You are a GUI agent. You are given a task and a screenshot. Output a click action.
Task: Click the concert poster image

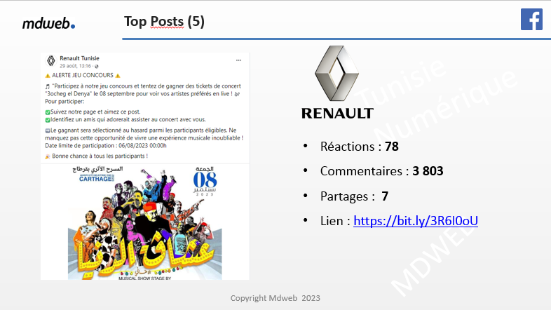click(x=145, y=222)
